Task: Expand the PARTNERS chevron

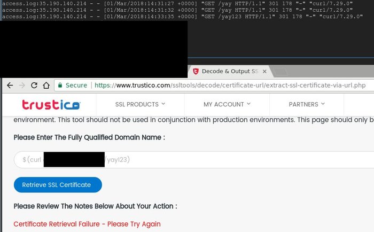Action: pos(323,104)
